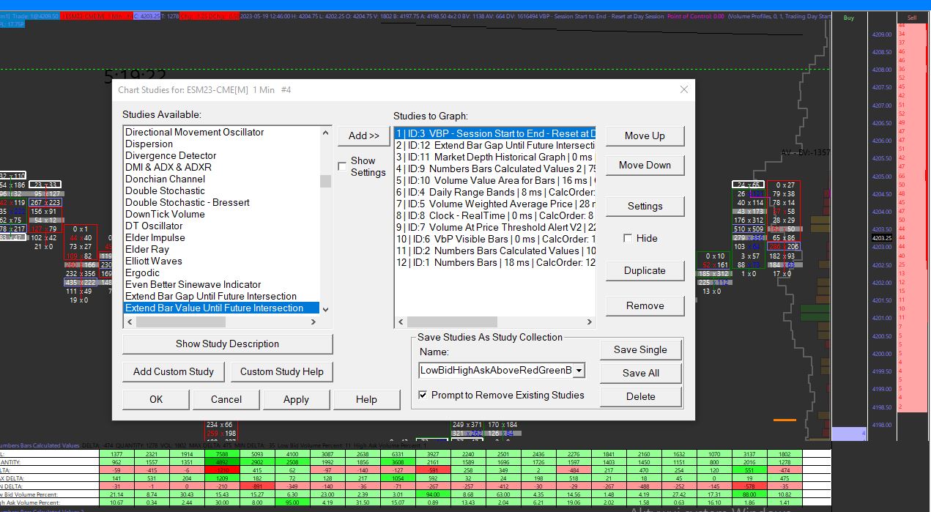Choose DMI & ADX & ADXR study
Viewport: 931px width, 512px height.
pyautogui.click(x=222, y=167)
